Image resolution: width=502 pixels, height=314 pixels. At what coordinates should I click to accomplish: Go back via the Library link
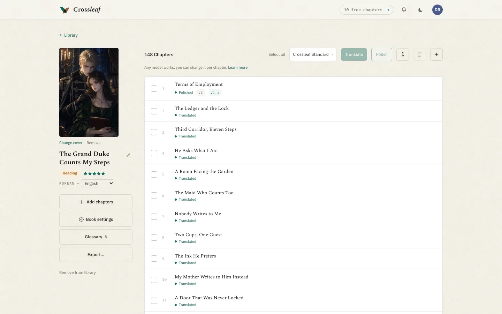(x=68, y=35)
